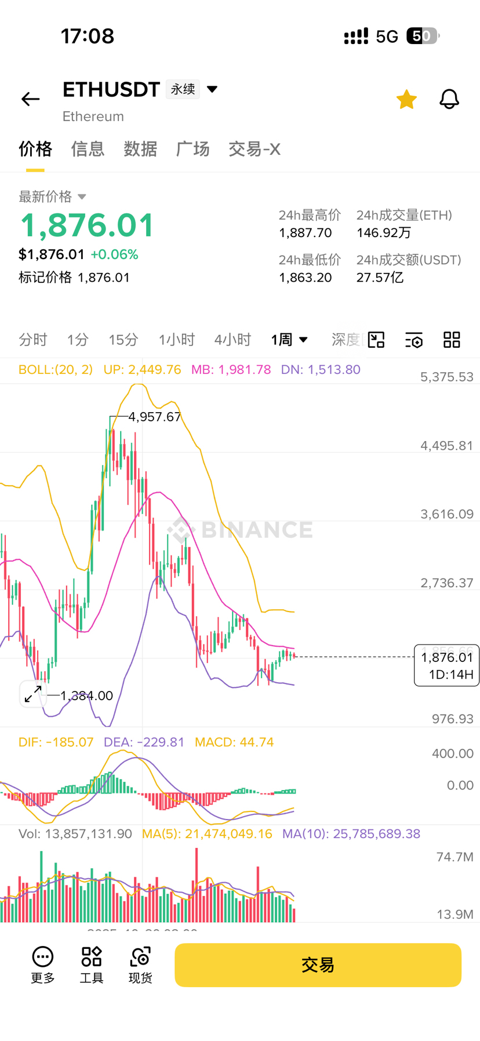Screen dimensions: 480x1041
Task: Tap the fullscreen expand chart icon
Action: 33,693
